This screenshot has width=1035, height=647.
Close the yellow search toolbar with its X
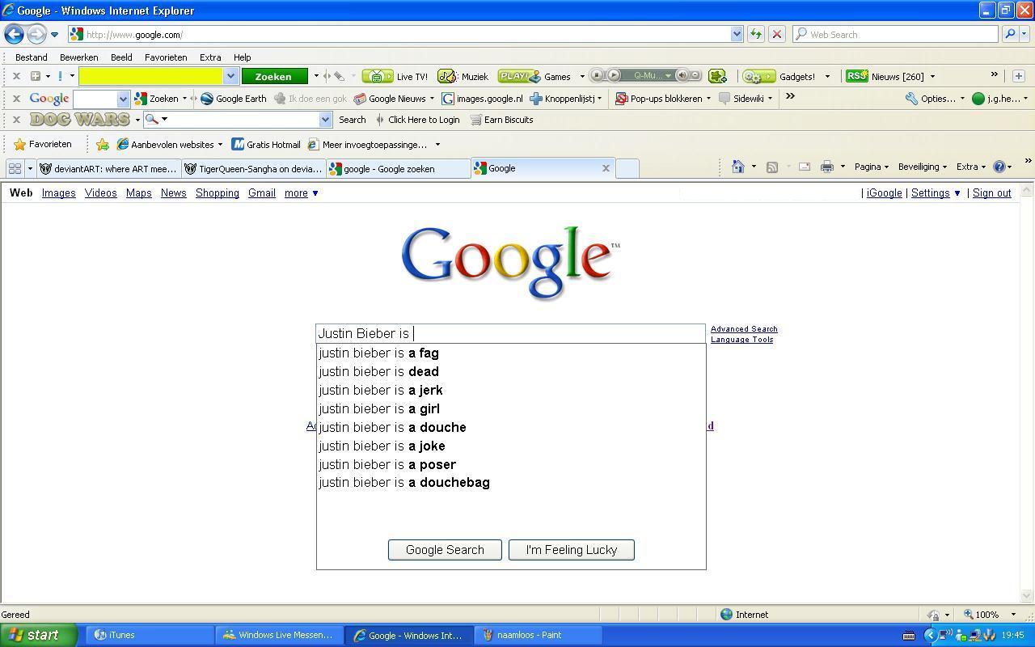(x=16, y=76)
